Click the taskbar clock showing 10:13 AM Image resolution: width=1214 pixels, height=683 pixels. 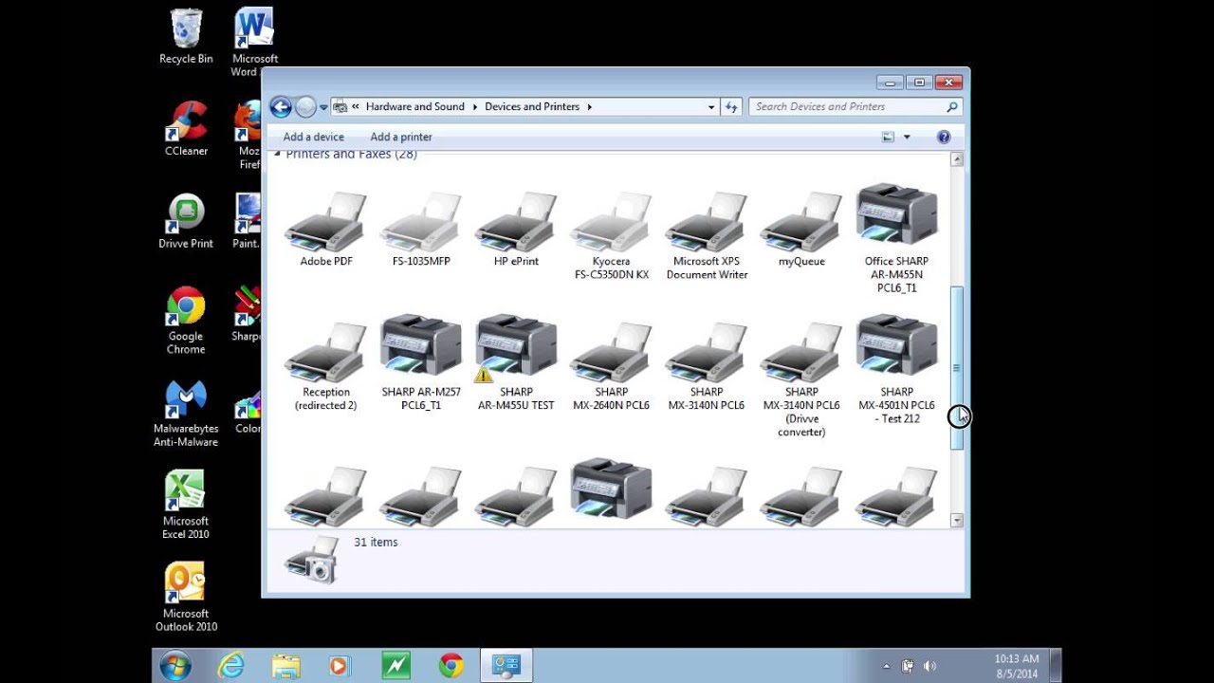1017,665
